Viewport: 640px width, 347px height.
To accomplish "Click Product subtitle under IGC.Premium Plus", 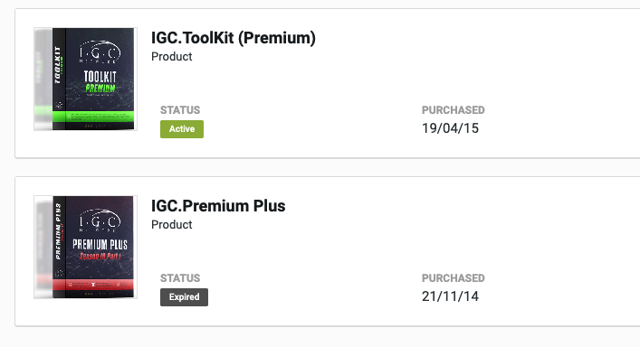I will click(x=171, y=225).
